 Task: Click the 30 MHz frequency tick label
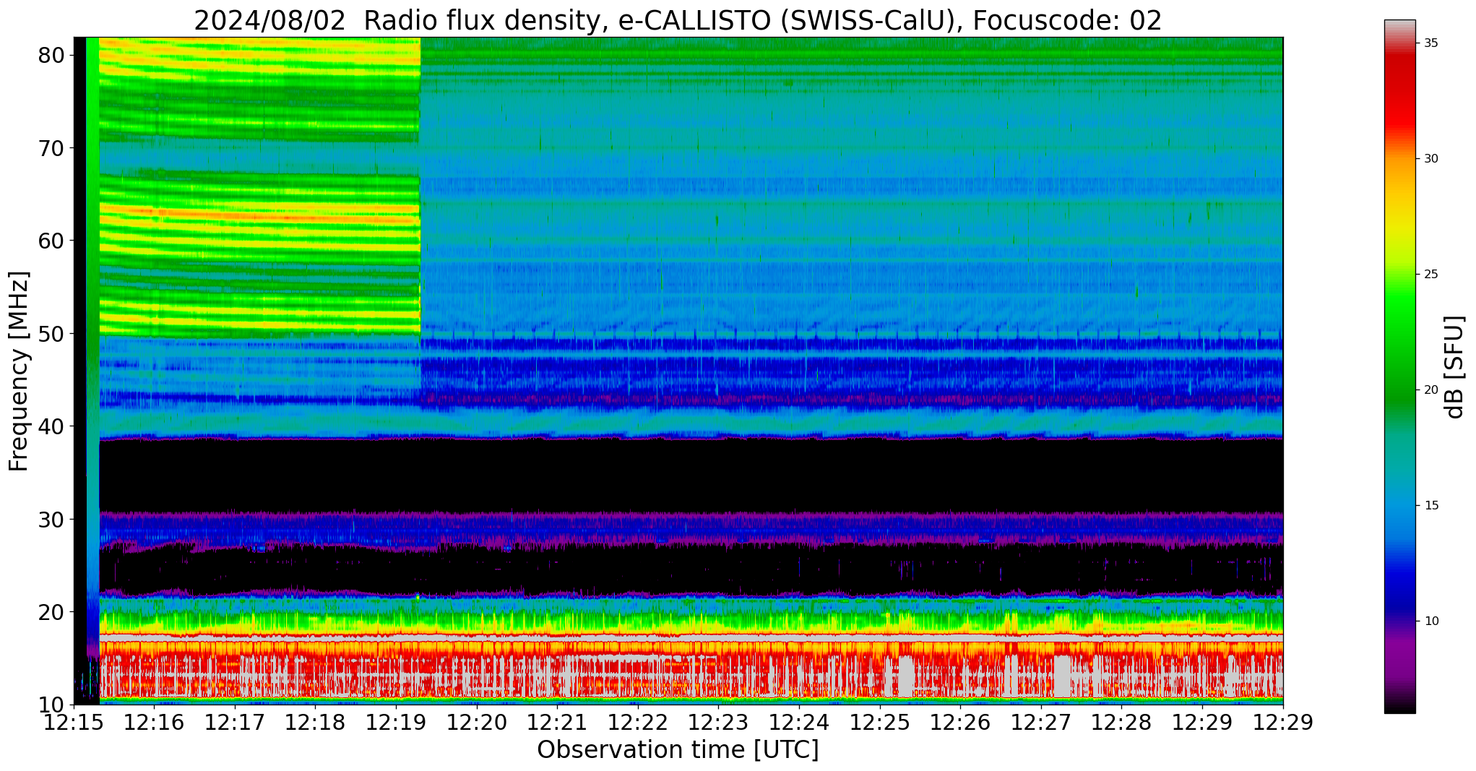coord(51,519)
